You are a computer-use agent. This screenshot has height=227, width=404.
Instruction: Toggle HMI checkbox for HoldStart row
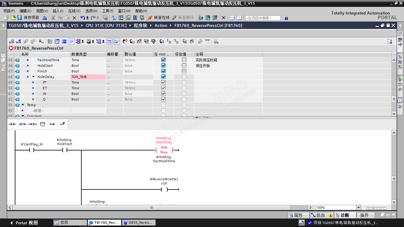coord(163,66)
